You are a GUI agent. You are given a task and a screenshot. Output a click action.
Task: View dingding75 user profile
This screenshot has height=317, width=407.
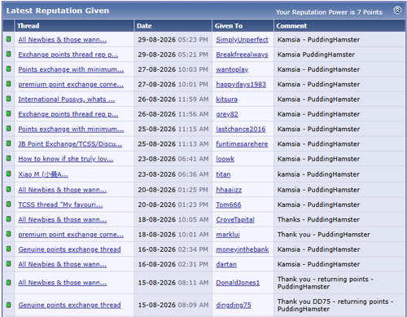pyautogui.click(x=234, y=305)
